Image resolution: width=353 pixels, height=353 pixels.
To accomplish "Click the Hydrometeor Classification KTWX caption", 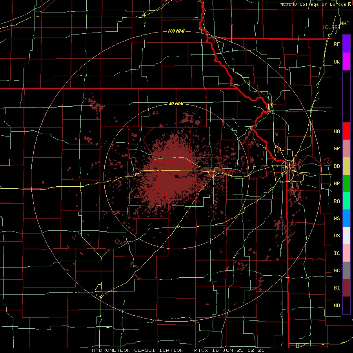I will (x=178, y=350).
